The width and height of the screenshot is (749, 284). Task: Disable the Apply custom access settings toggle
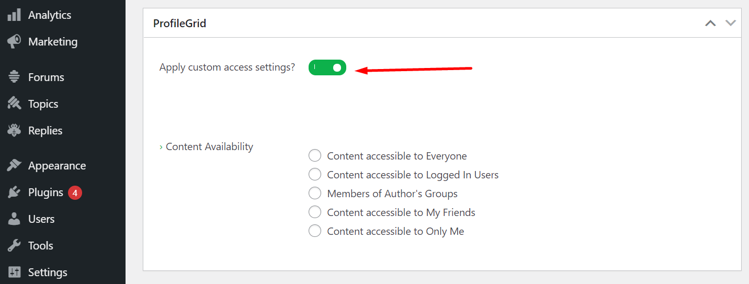click(x=327, y=67)
